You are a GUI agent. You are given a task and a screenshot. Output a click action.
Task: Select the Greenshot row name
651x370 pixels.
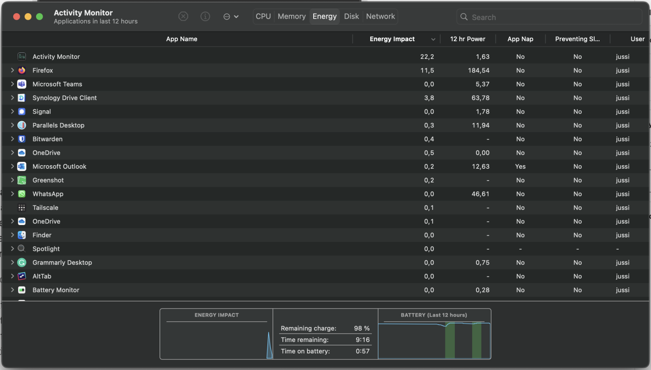48,180
